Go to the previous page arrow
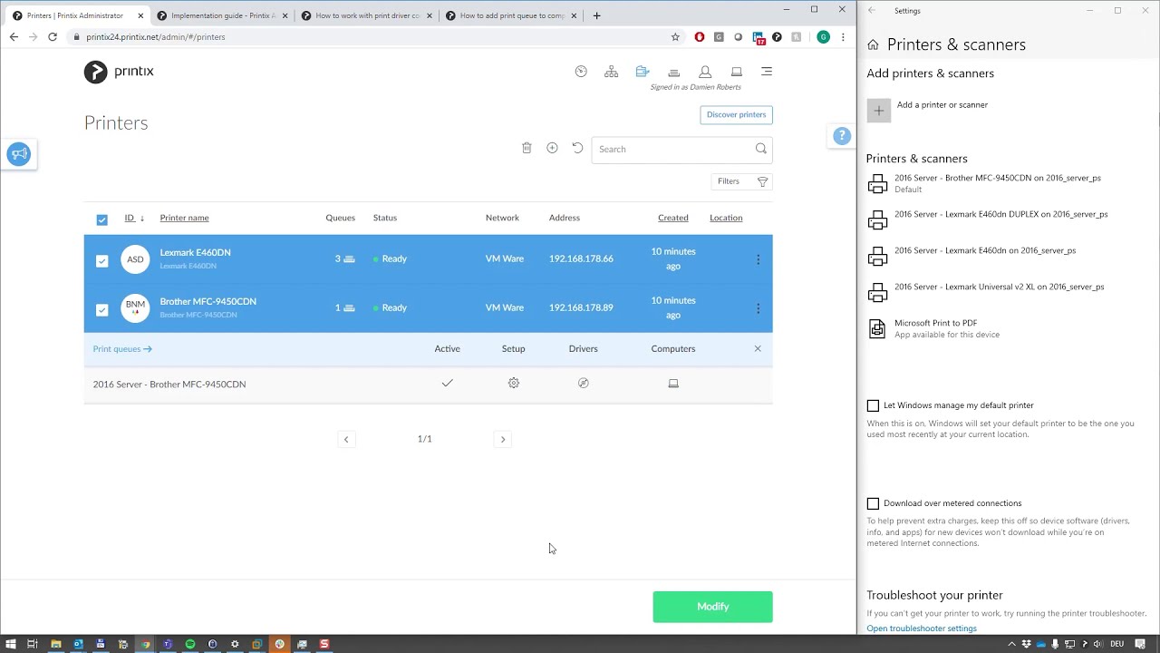 tap(346, 439)
